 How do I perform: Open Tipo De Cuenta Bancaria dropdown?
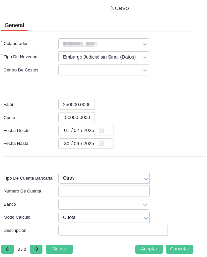coord(146,179)
